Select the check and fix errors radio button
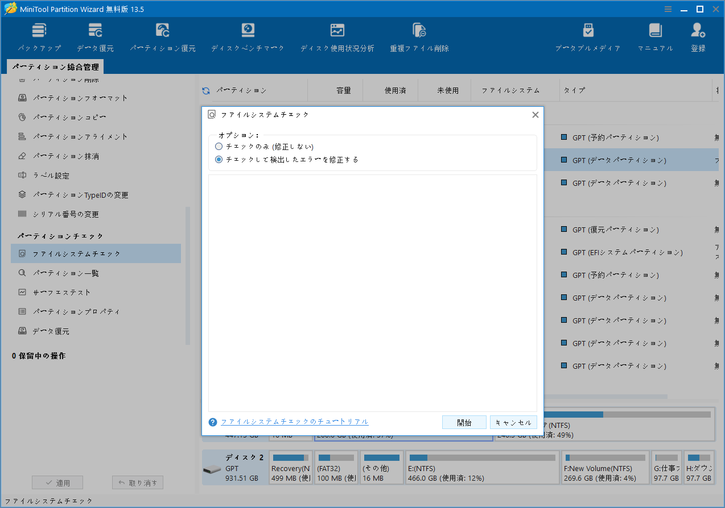 click(219, 160)
